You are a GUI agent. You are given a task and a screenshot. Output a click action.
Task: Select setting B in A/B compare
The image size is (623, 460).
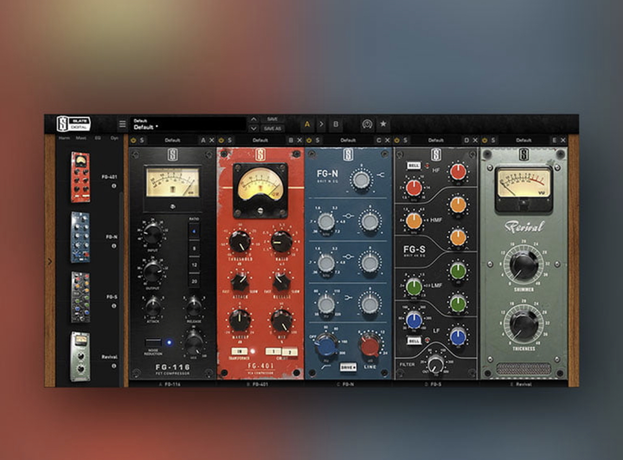click(336, 124)
